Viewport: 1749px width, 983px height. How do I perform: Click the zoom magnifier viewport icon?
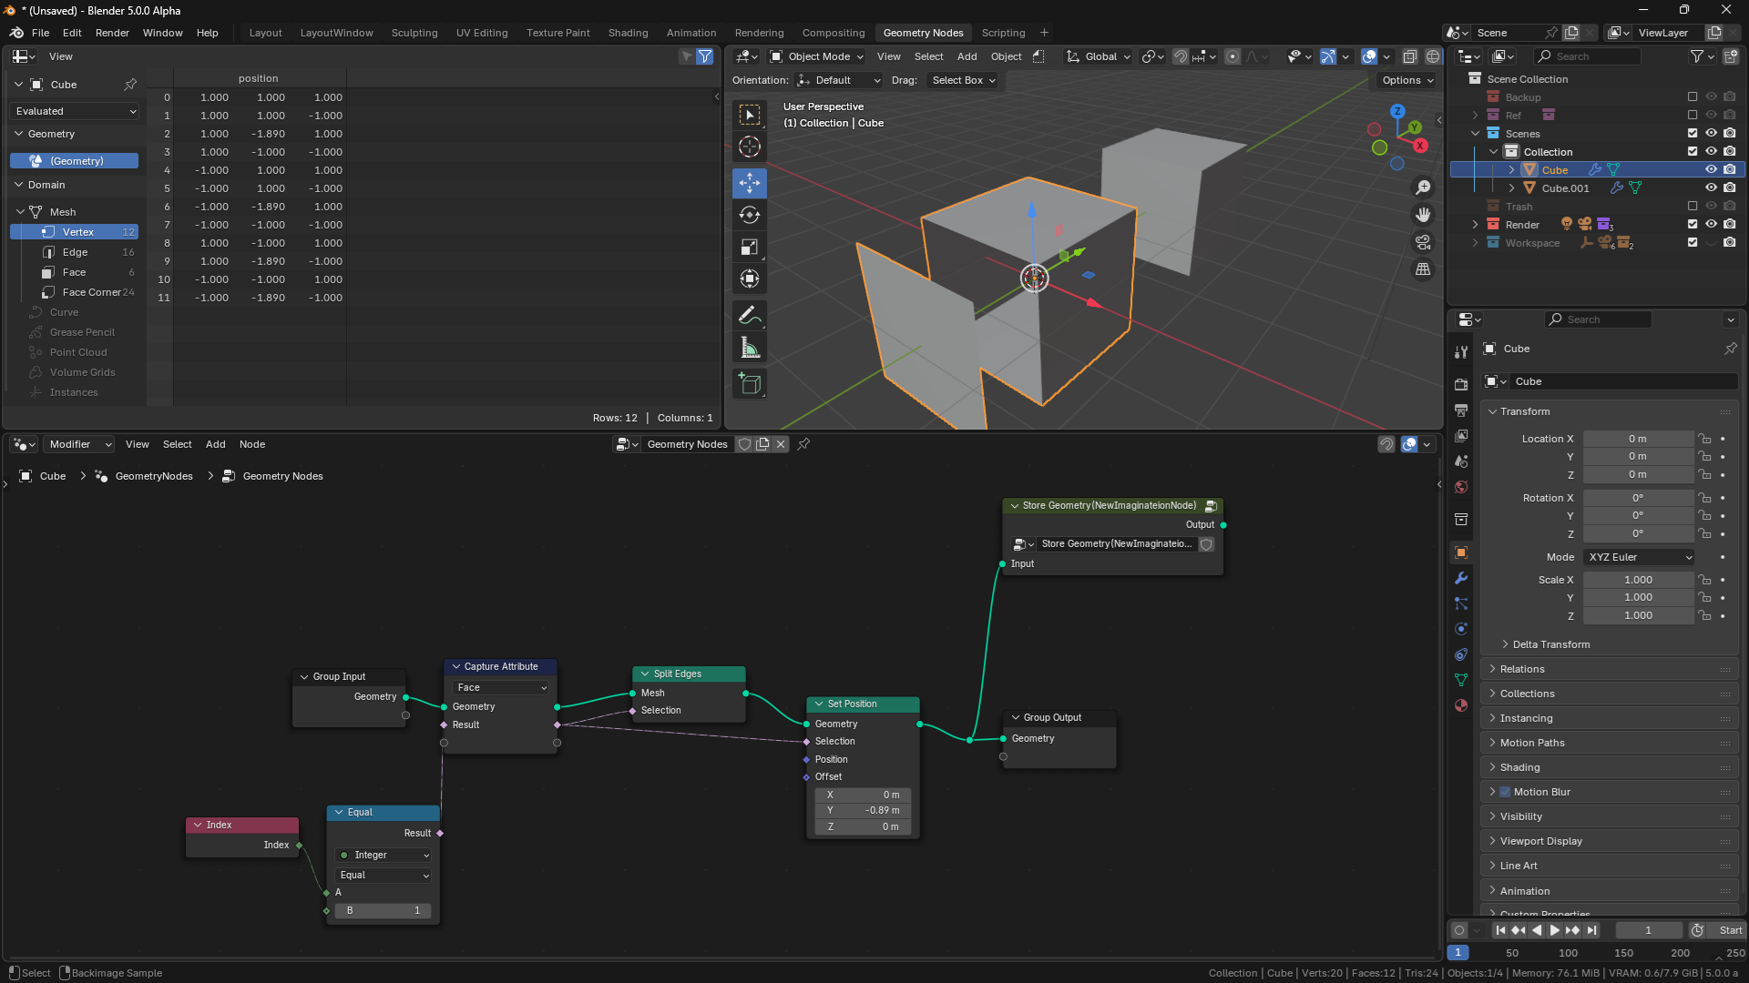tap(1423, 187)
